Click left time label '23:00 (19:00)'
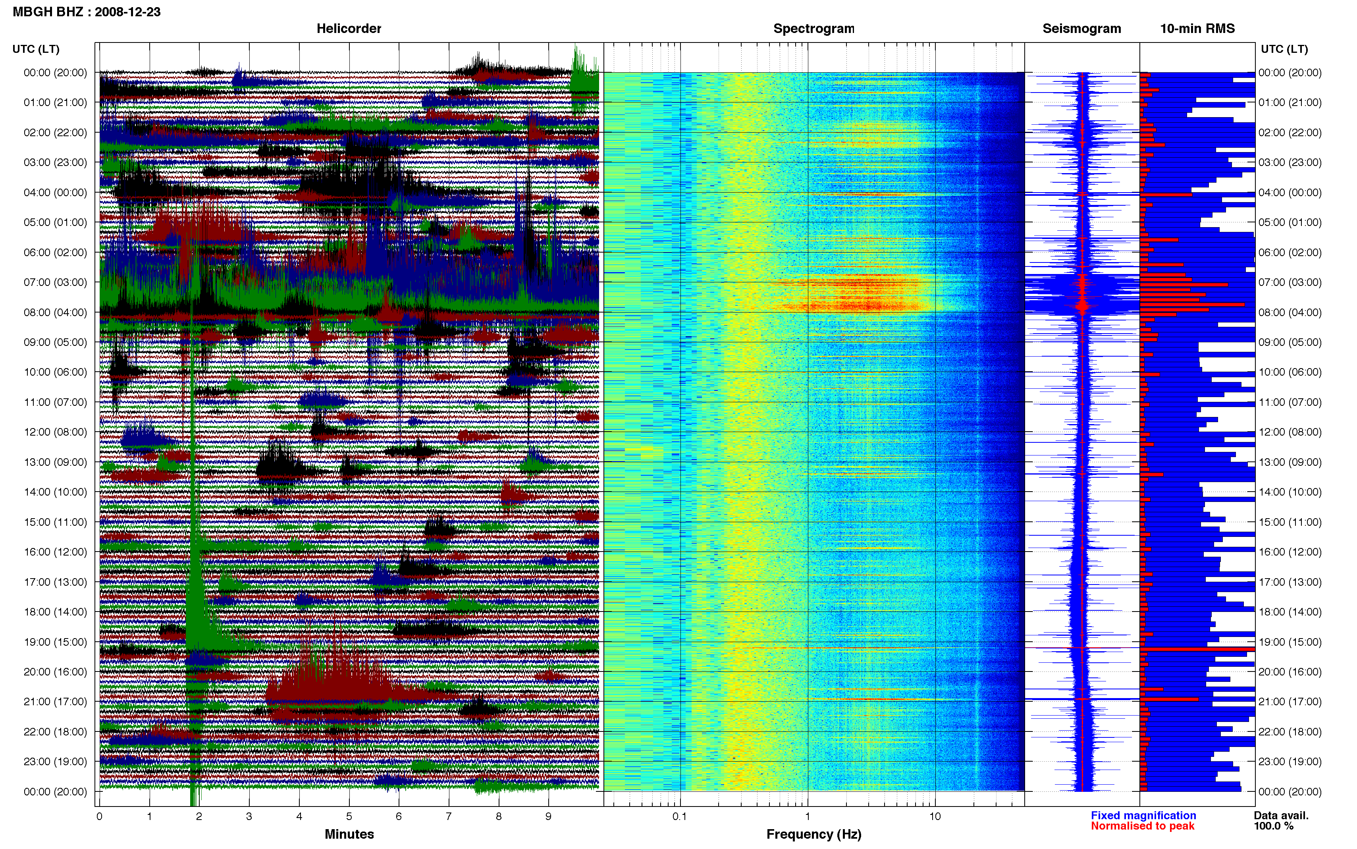 pos(56,761)
